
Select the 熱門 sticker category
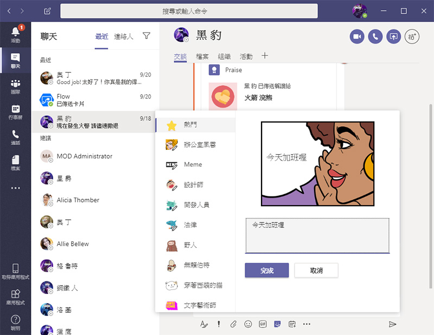pyautogui.click(x=195, y=124)
